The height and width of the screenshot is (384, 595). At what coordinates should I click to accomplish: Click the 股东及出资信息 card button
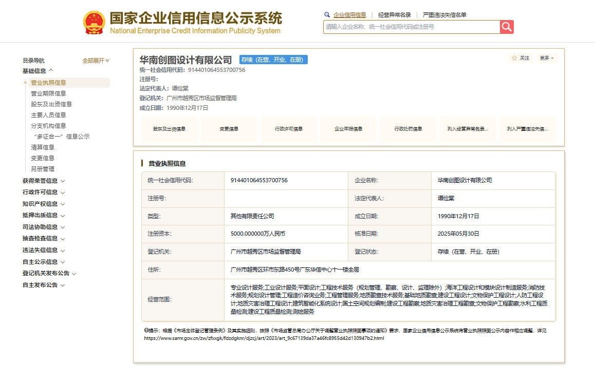[169, 129]
